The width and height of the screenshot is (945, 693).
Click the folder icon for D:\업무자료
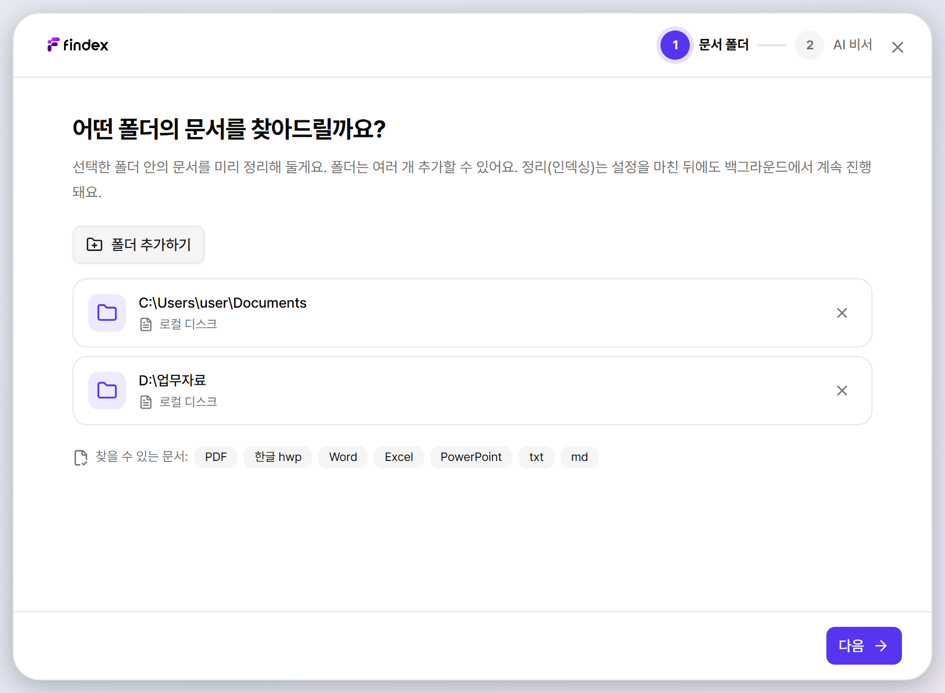(107, 391)
